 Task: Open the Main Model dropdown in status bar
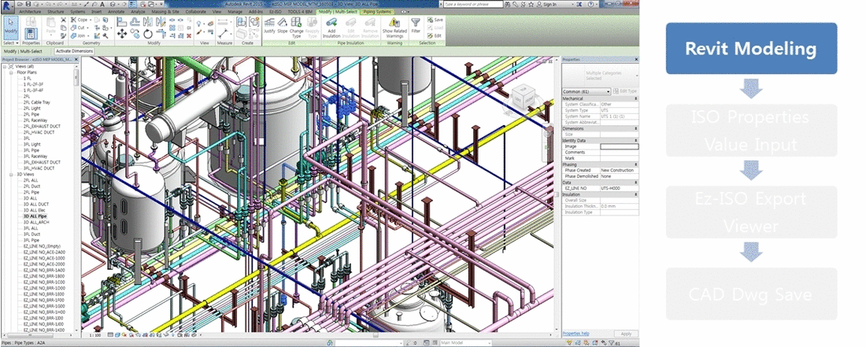point(465,343)
